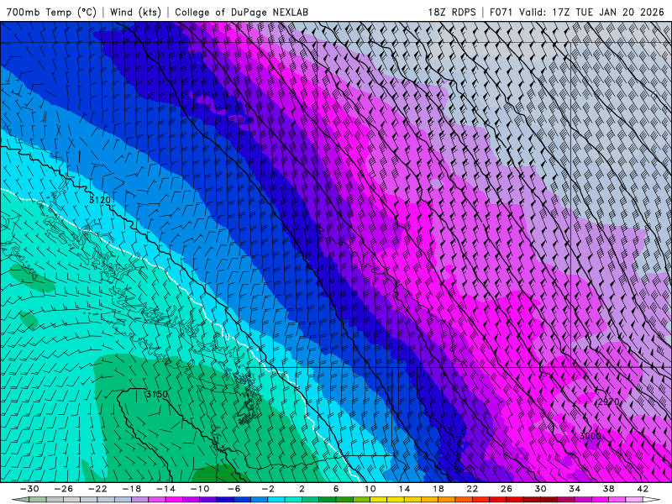Image resolution: width=672 pixels, height=504 pixels.
Task: Click the -2 colorbar tick label
Action: click(x=268, y=489)
